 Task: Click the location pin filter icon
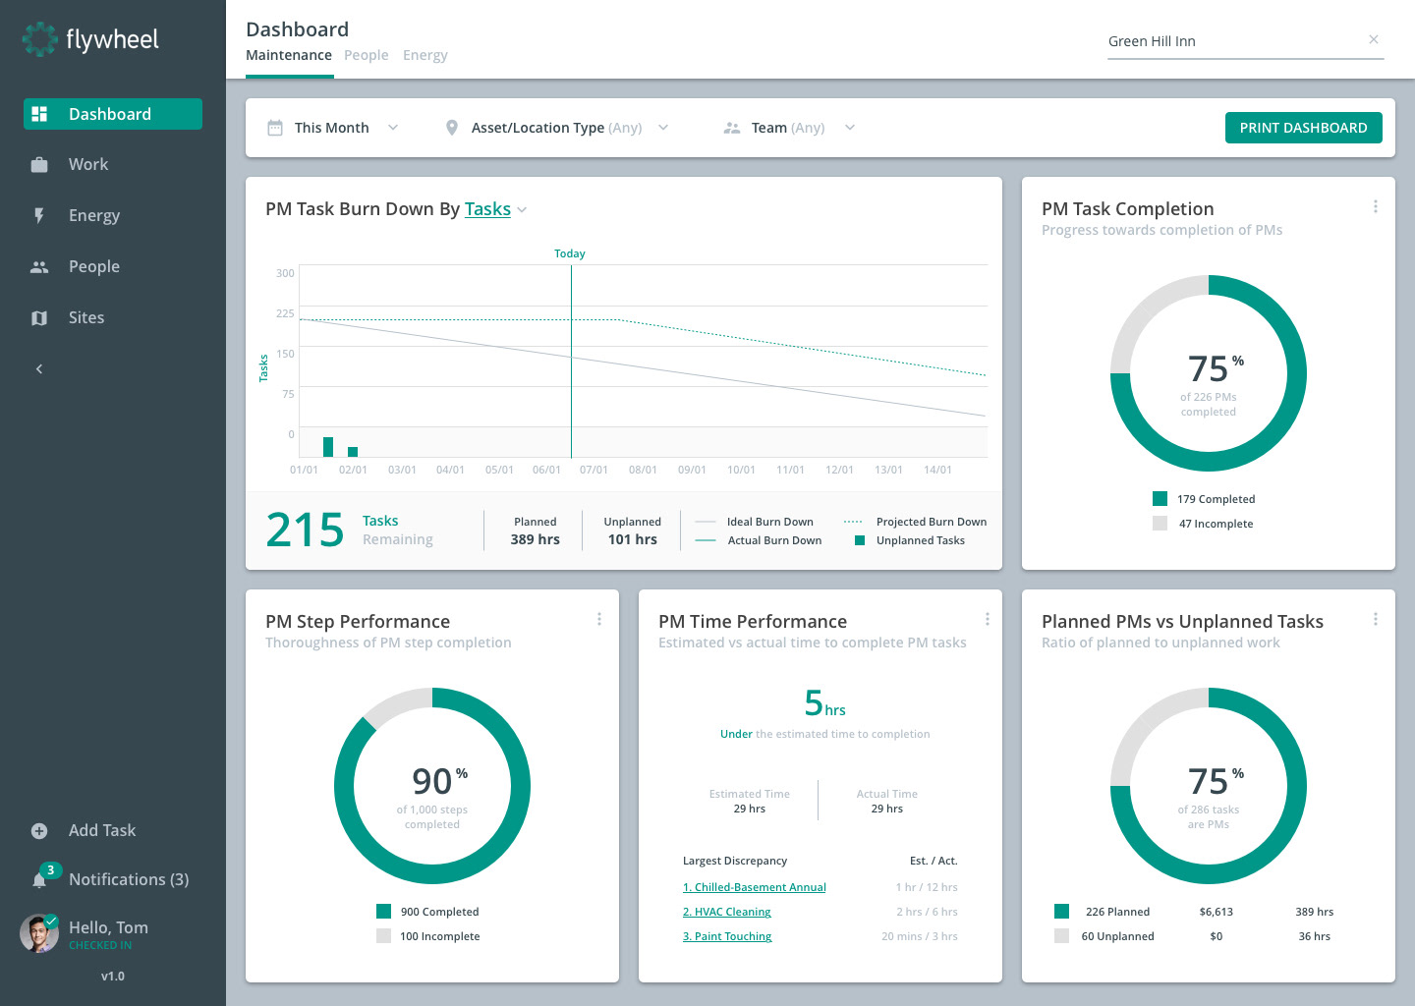[x=452, y=128]
